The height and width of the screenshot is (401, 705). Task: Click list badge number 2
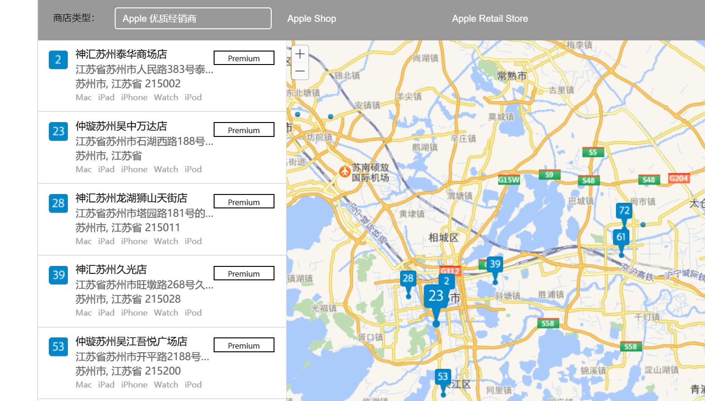tap(58, 59)
